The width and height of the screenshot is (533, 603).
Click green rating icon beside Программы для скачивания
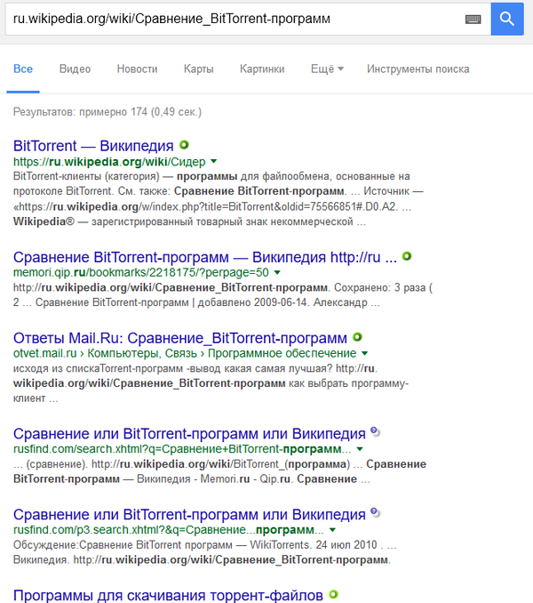coord(333,593)
